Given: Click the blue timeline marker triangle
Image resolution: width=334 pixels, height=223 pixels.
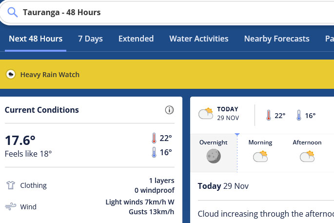Looking at the screenshot, I should (237, 134).
